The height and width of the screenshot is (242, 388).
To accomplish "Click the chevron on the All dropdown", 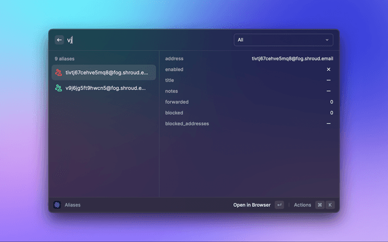I will tap(327, 40).
